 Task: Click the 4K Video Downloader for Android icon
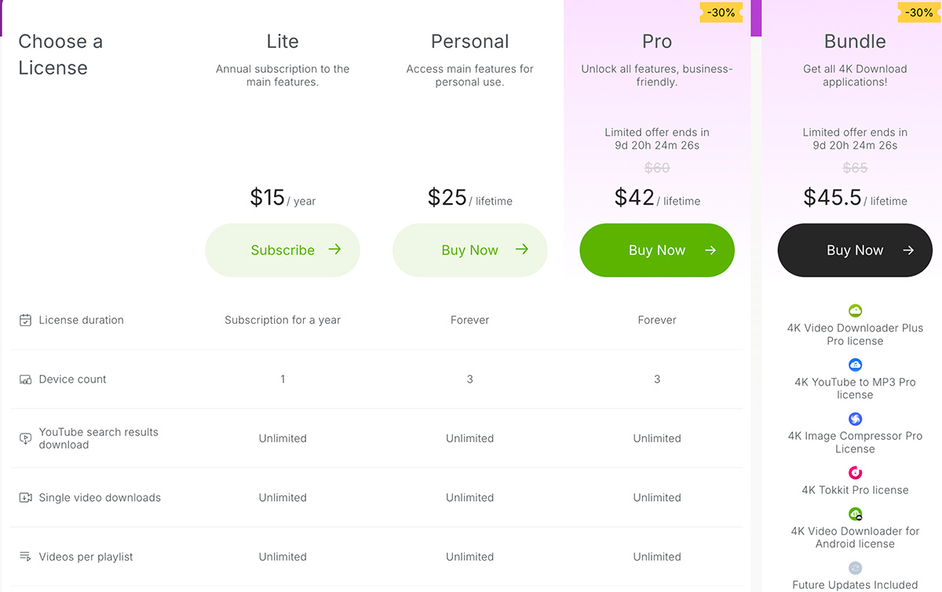855,514
